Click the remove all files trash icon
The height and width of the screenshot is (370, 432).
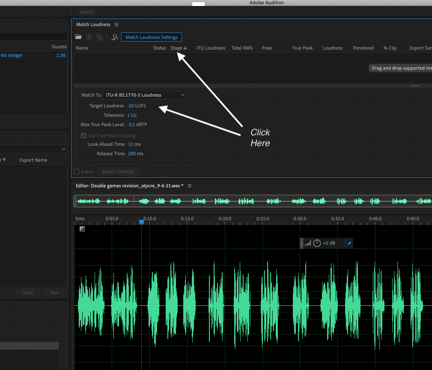tap(99, 38)
